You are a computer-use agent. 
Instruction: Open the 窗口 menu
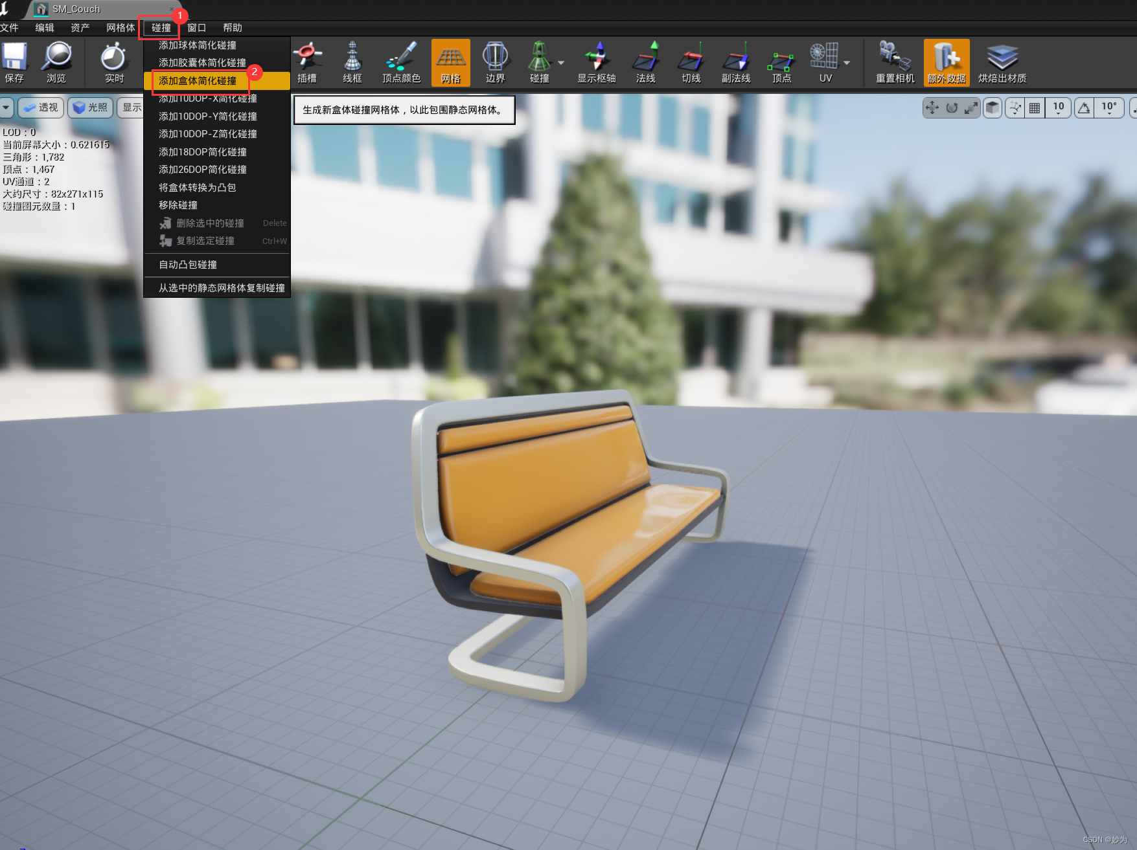point(197,28)
